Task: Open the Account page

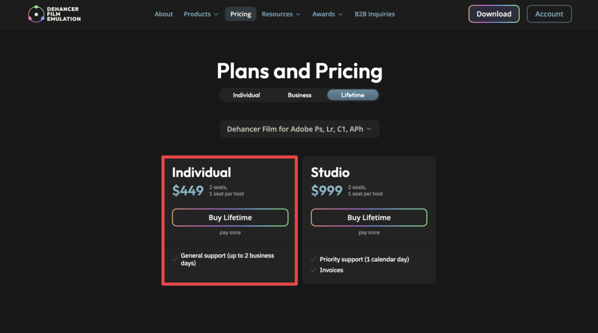Action: pos(549,14)
